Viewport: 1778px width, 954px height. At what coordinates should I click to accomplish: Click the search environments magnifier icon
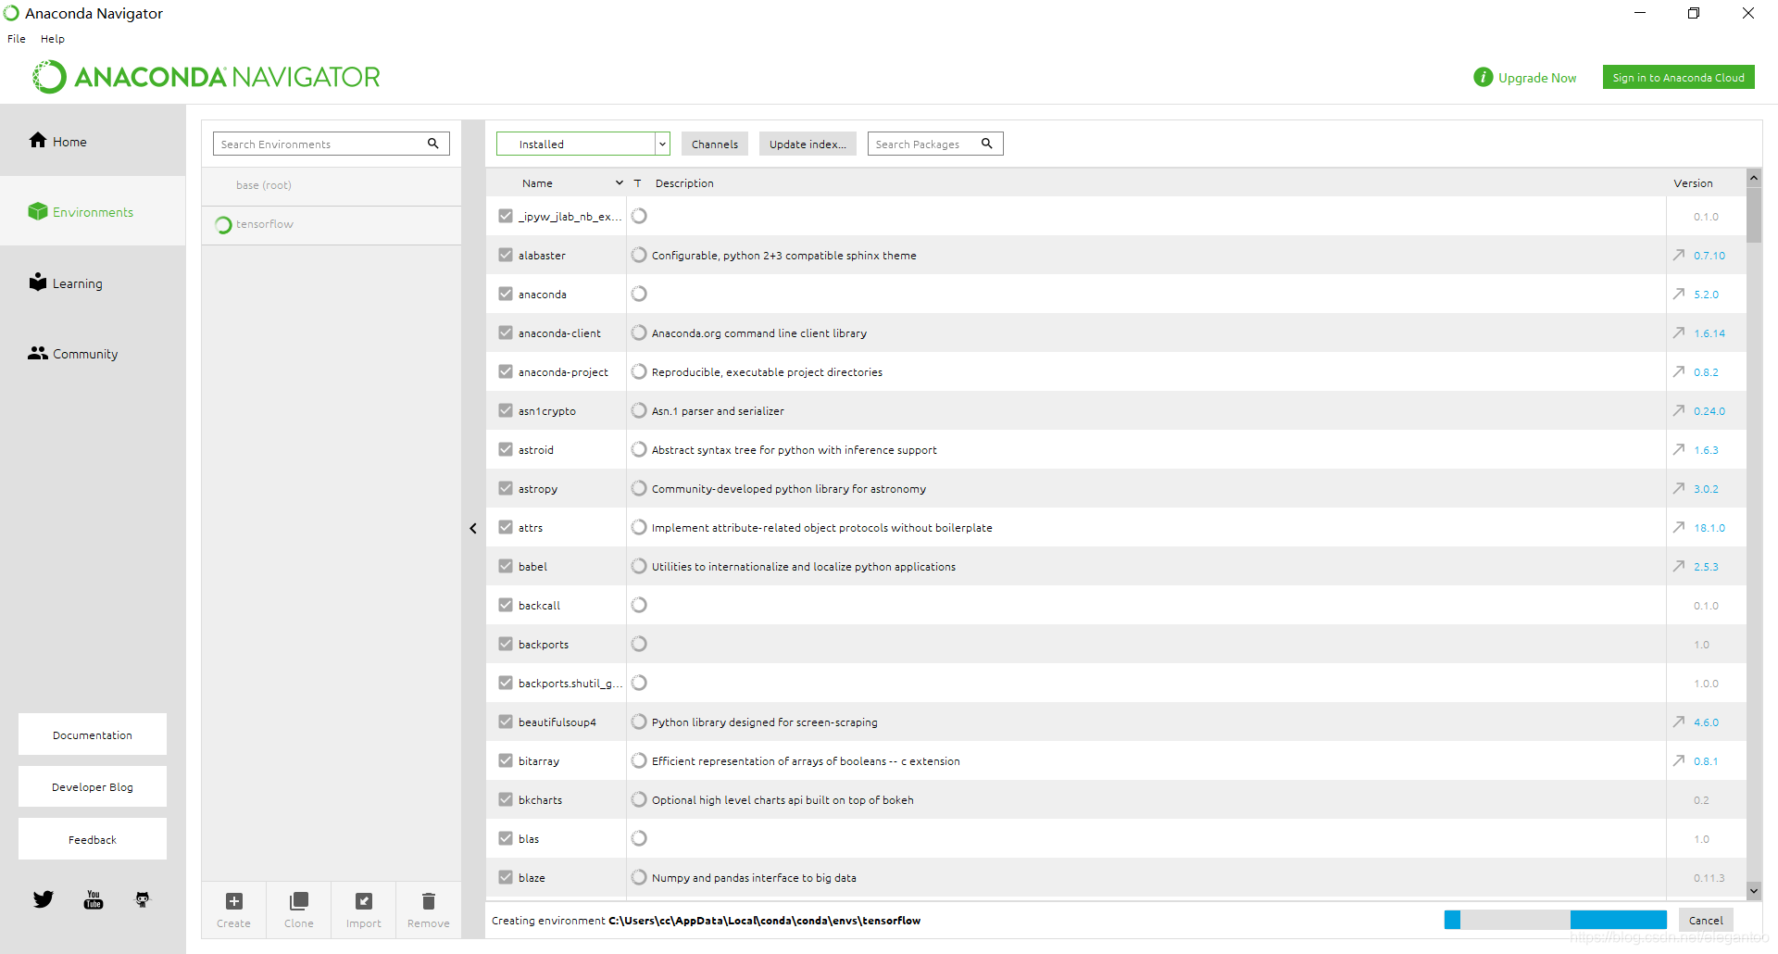(x=432, y=144)
